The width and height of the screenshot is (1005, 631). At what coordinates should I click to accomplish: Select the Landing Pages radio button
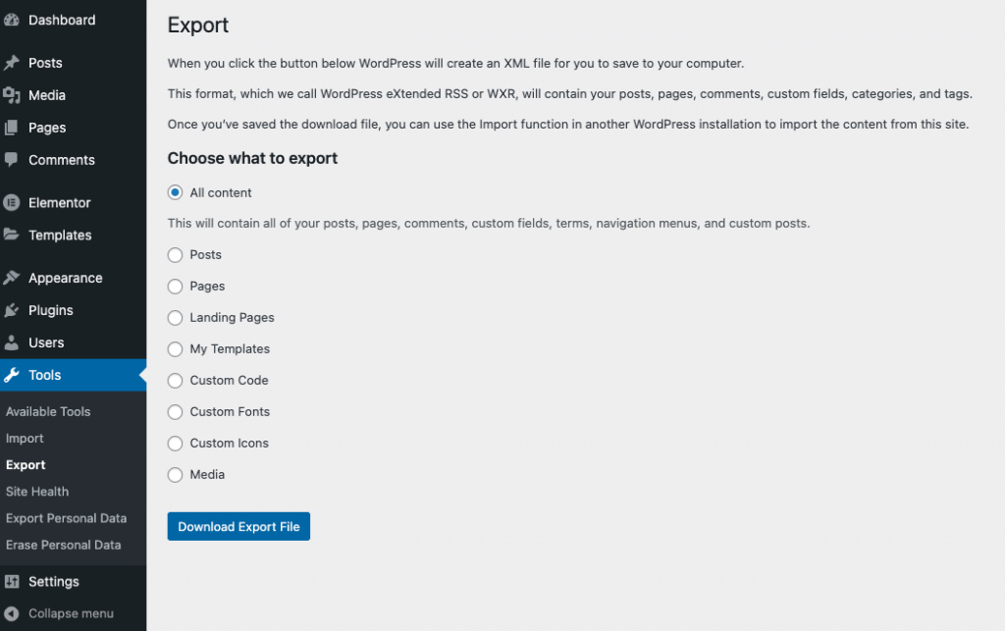pyautogui.click(x=175, y=318)
